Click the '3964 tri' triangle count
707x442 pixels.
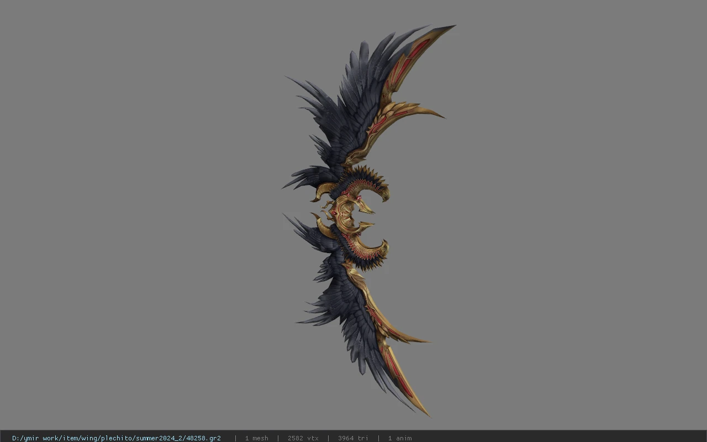point(353,438)
